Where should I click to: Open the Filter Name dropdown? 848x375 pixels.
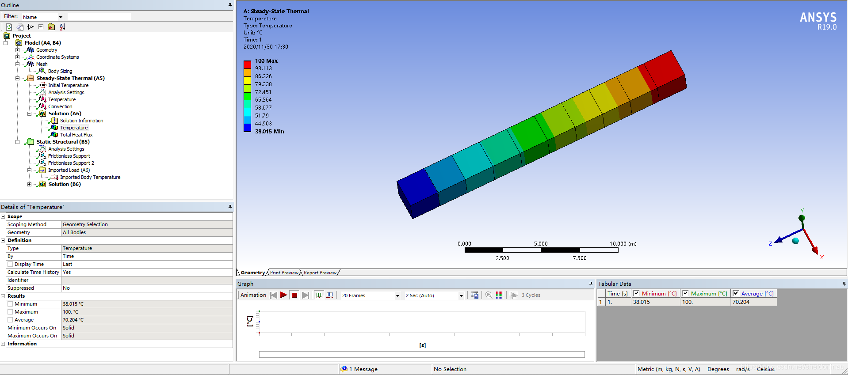[61, 17]
